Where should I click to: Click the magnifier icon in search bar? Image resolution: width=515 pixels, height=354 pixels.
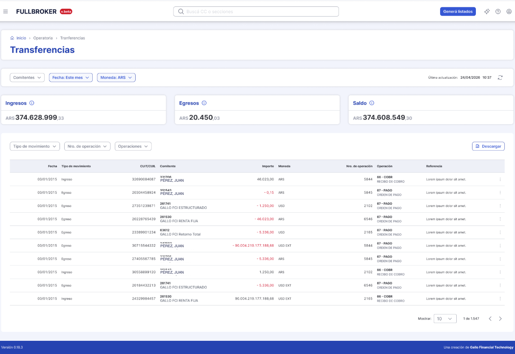(181, 11)
